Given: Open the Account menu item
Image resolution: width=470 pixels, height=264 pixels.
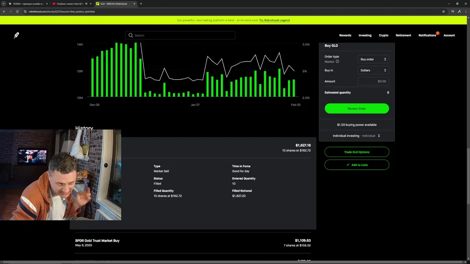Looking at the screenshot, I should [449, 35].
